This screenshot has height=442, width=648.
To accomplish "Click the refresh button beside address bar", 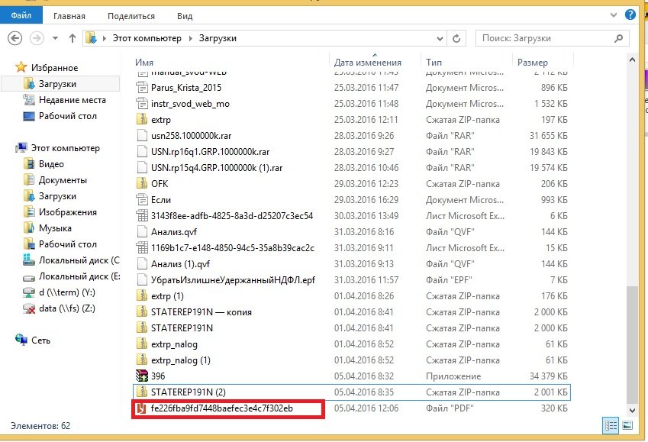I will pyautogui.click(x=456, y=37).
